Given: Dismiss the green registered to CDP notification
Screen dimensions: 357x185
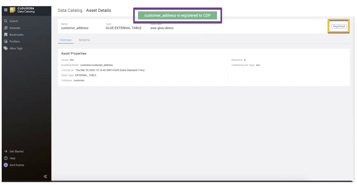Looking at the screenshot, I should pyautogui.click(x=177, y=15).
